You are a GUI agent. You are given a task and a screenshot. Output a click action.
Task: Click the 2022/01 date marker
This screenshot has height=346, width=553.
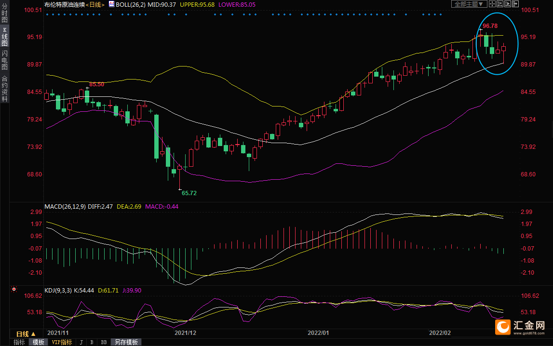(x=319, y=333)
